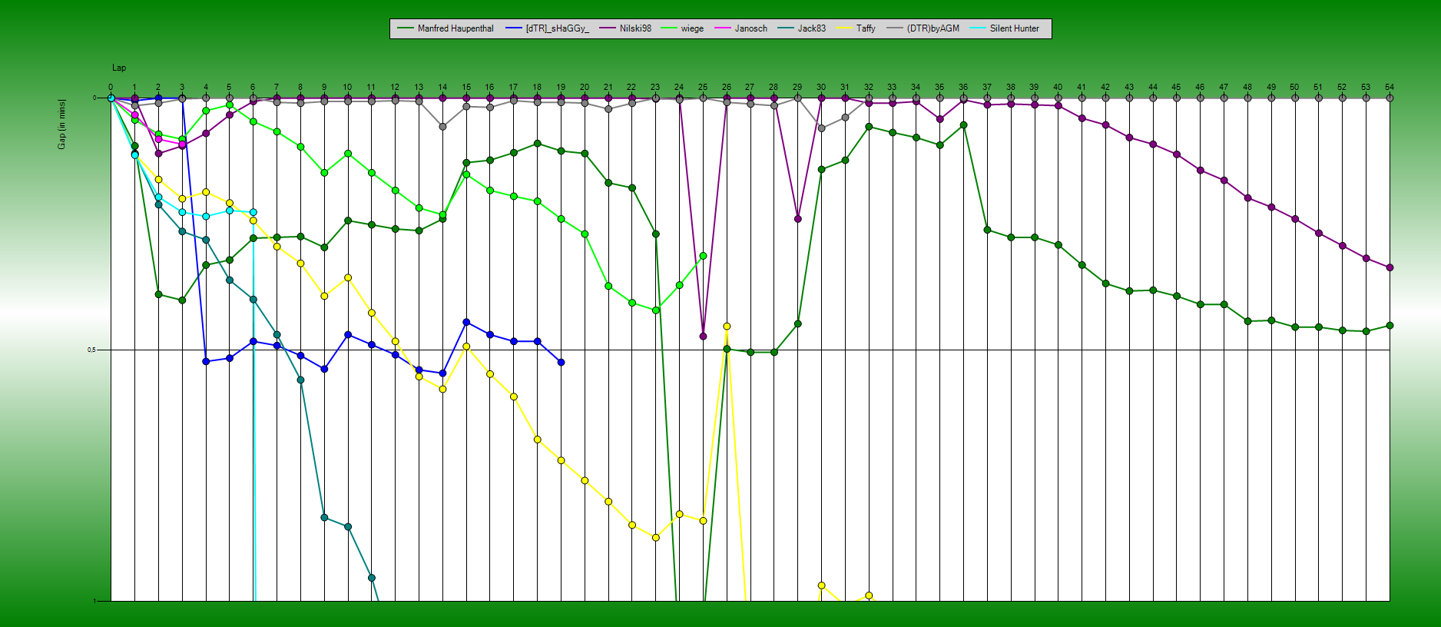Viewport: 1441px width, 627px height.
Task: Click Nilski98's last point at lap 54
Action: point(1390,267)
